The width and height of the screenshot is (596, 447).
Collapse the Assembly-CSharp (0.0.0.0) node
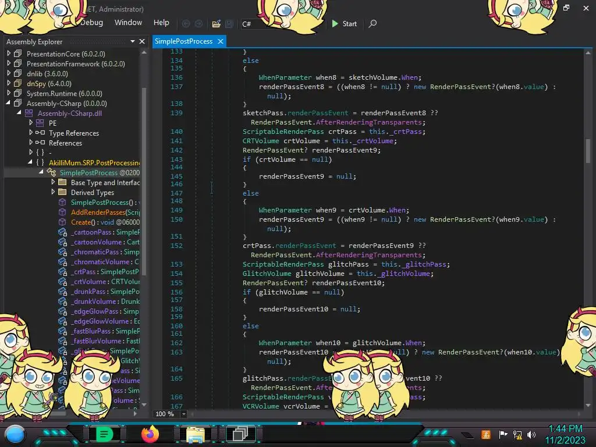[x=8, y=103]
